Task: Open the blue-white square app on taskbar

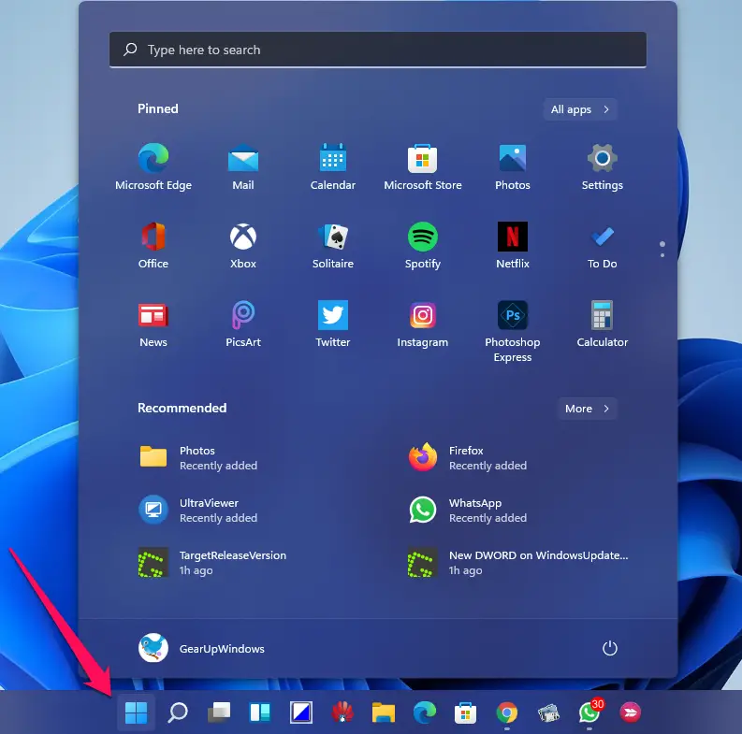Action: 301,712
